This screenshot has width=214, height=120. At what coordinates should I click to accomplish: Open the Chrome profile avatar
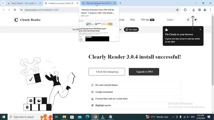(x=205, y=10)
